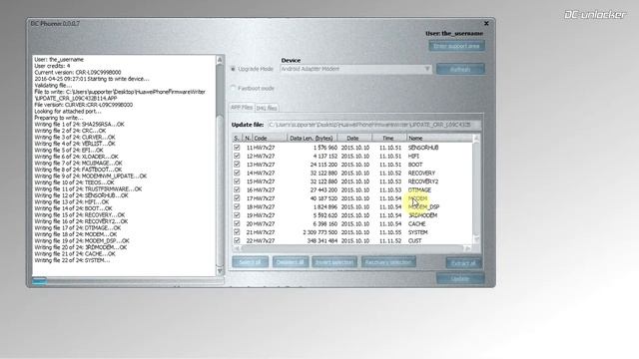Click the Select all button
The width and height of the screenshot is (639, 359).
[x=251, y=262]
